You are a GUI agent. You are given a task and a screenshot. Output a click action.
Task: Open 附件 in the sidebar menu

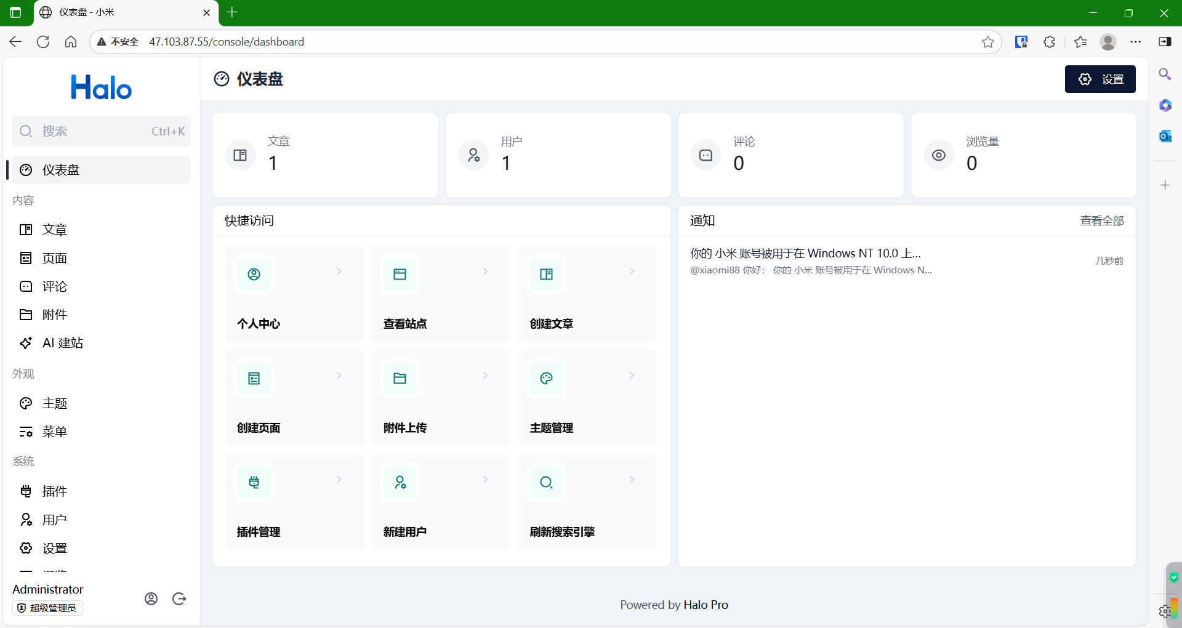[x=102, y=315]
